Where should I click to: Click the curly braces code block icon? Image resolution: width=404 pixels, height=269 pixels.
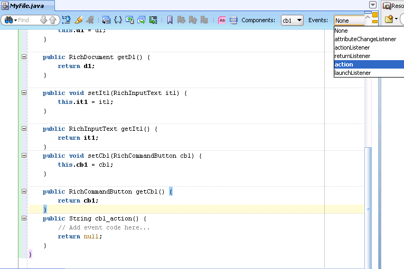click(x=118, y=20)
